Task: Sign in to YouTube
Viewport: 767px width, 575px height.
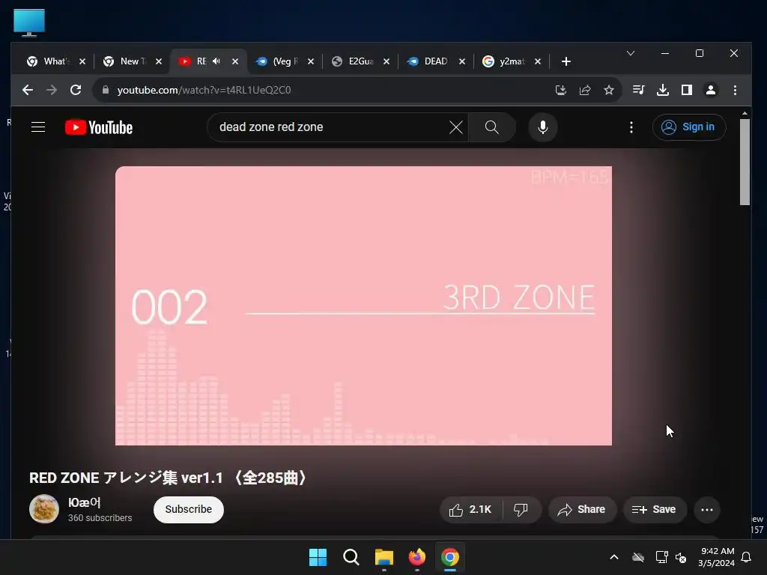Action: point(689,127)
